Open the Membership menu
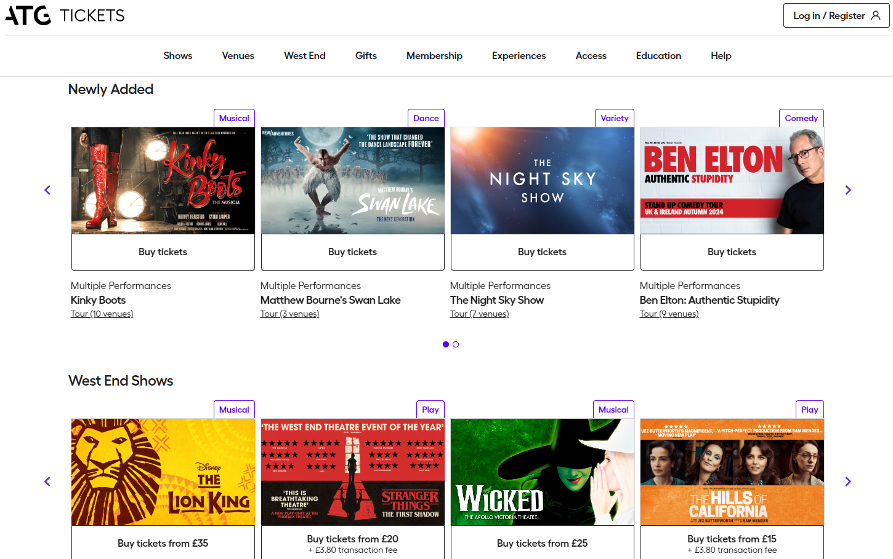Image resolution: width=893 pixels, height=559 pixels. (x=434, y=55)
